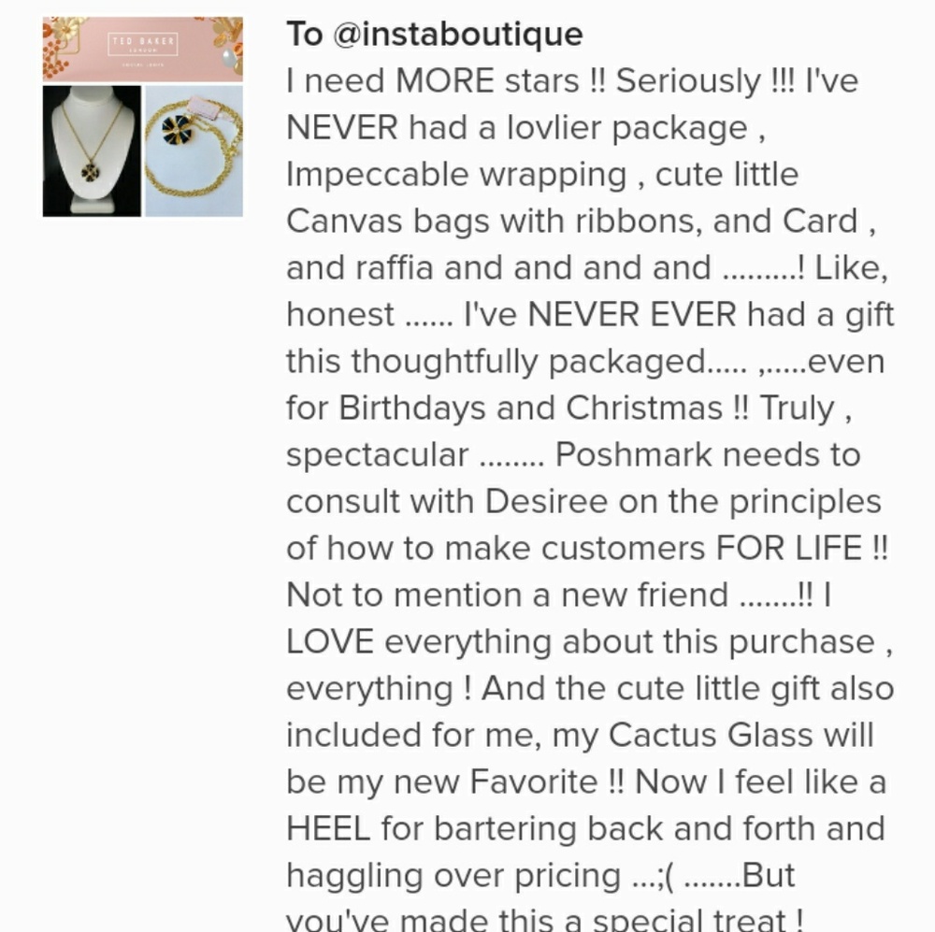Viewport: 935px width, 932px height.
Task: Open the necklace on white bust photo
Action: point(92,151)
